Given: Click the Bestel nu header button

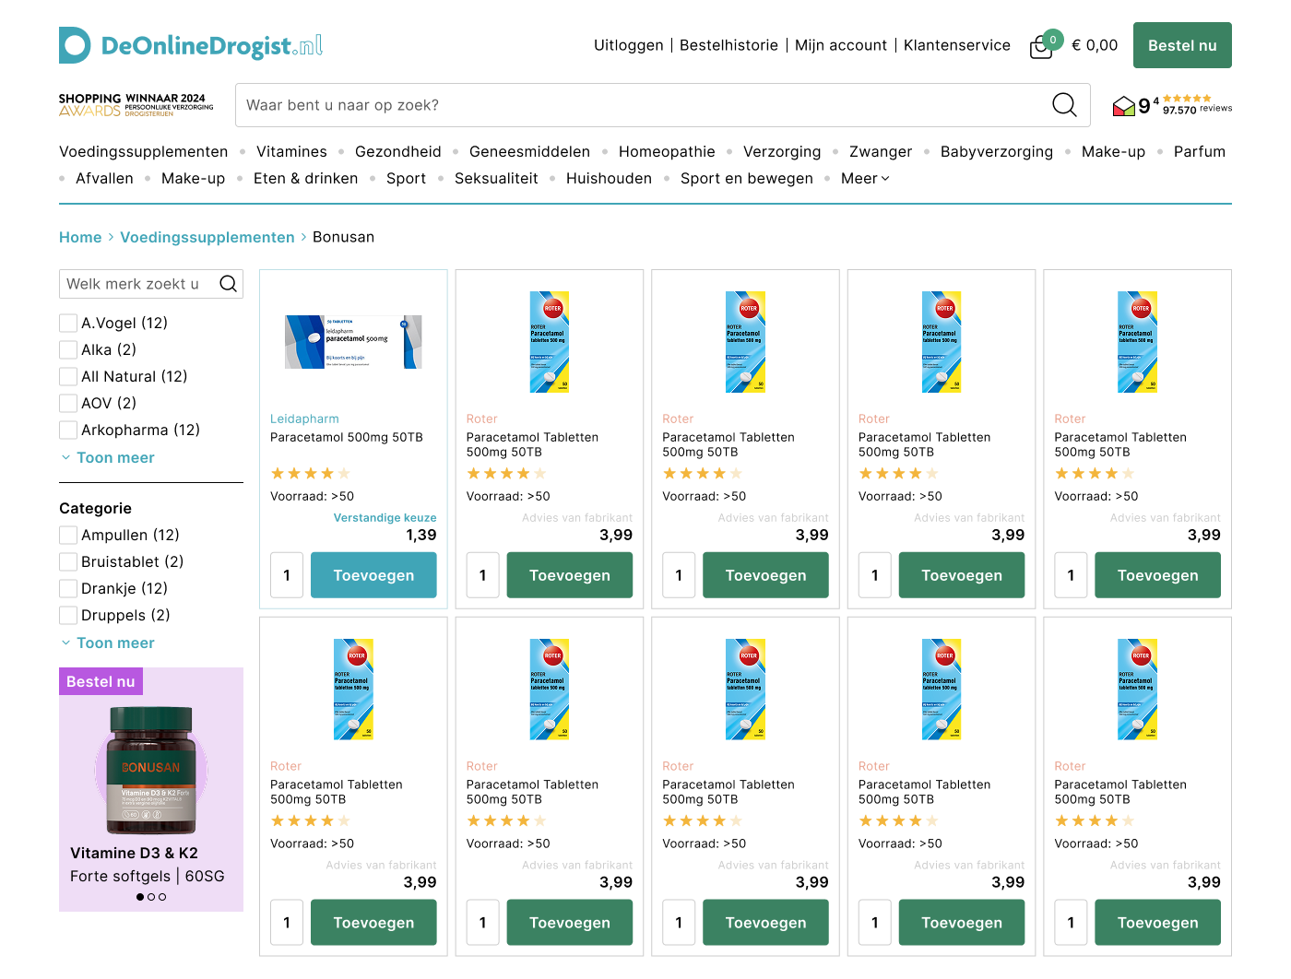Looking at the screenshot, I should [x=1182, y=45].
